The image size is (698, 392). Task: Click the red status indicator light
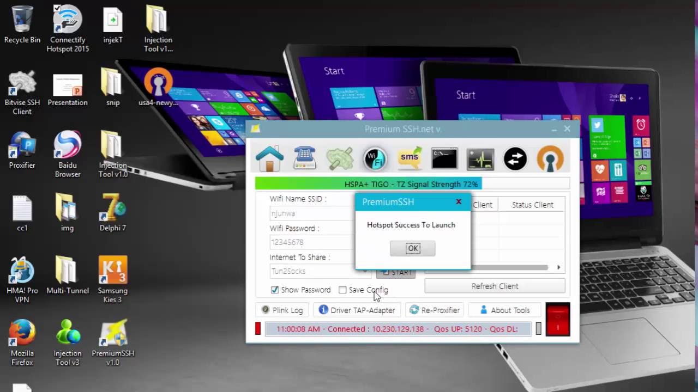[258, 328]
